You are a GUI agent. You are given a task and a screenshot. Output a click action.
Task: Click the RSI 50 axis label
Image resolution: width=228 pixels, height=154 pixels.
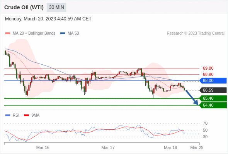(x=205, y=130)
